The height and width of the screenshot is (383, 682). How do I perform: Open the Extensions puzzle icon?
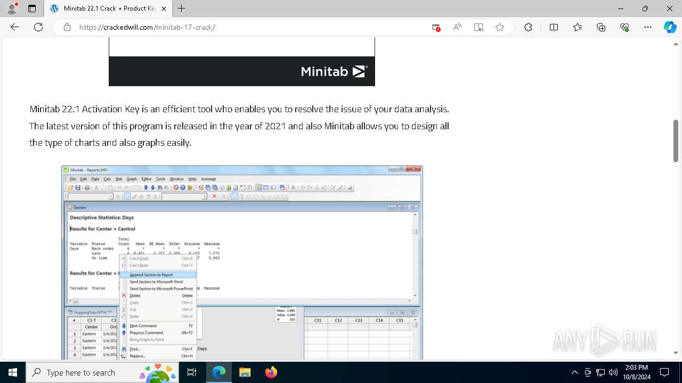[528, 27]
